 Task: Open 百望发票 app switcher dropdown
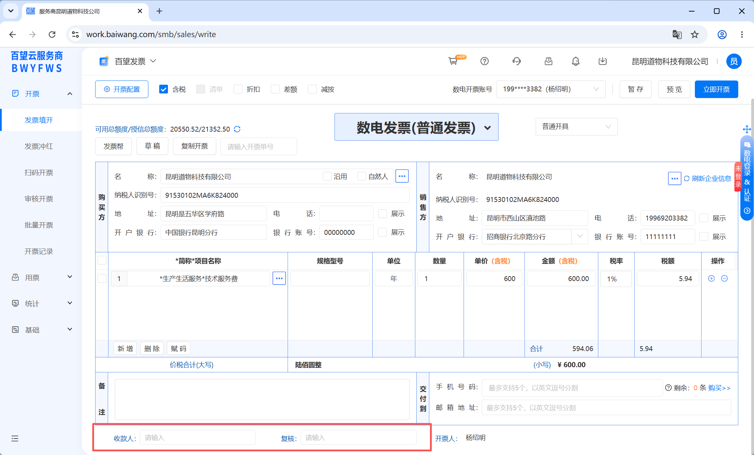(153, 61)
